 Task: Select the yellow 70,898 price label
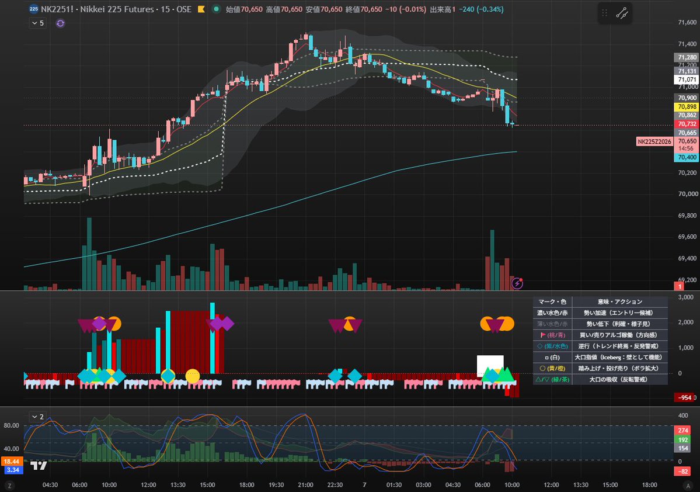coord(687,107)
